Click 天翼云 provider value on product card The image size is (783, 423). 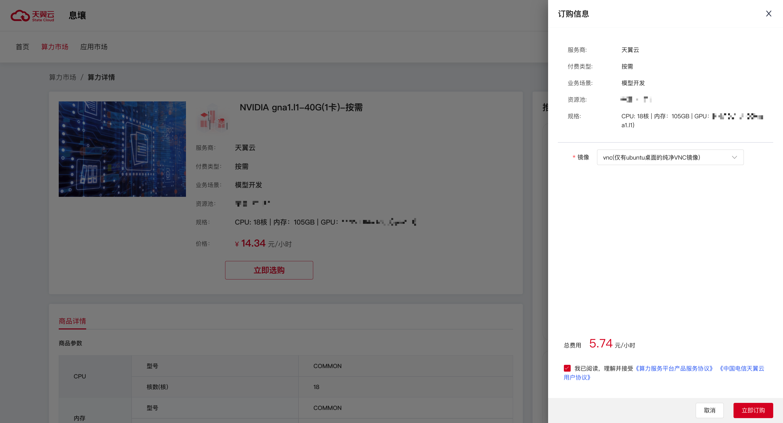(x=245, y=148)
